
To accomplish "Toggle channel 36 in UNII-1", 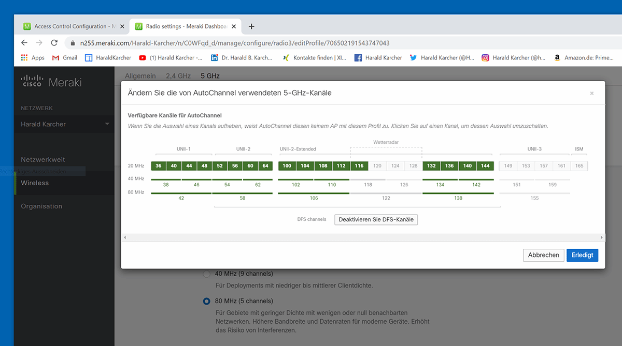I will pyautogui.click(x=158, y=166).
